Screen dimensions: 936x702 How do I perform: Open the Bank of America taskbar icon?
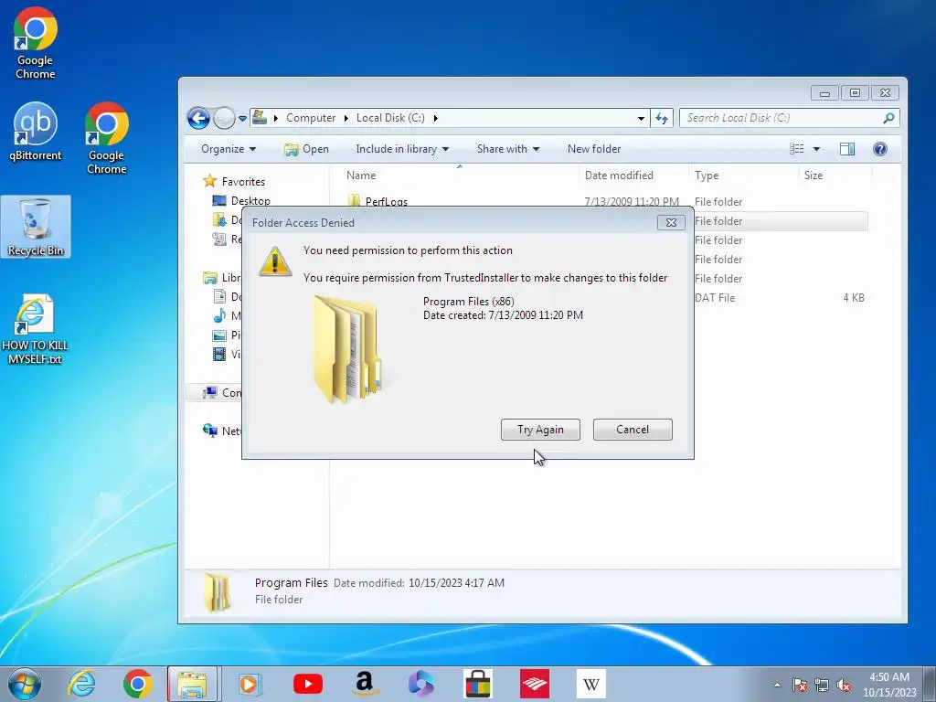[534, 684]
